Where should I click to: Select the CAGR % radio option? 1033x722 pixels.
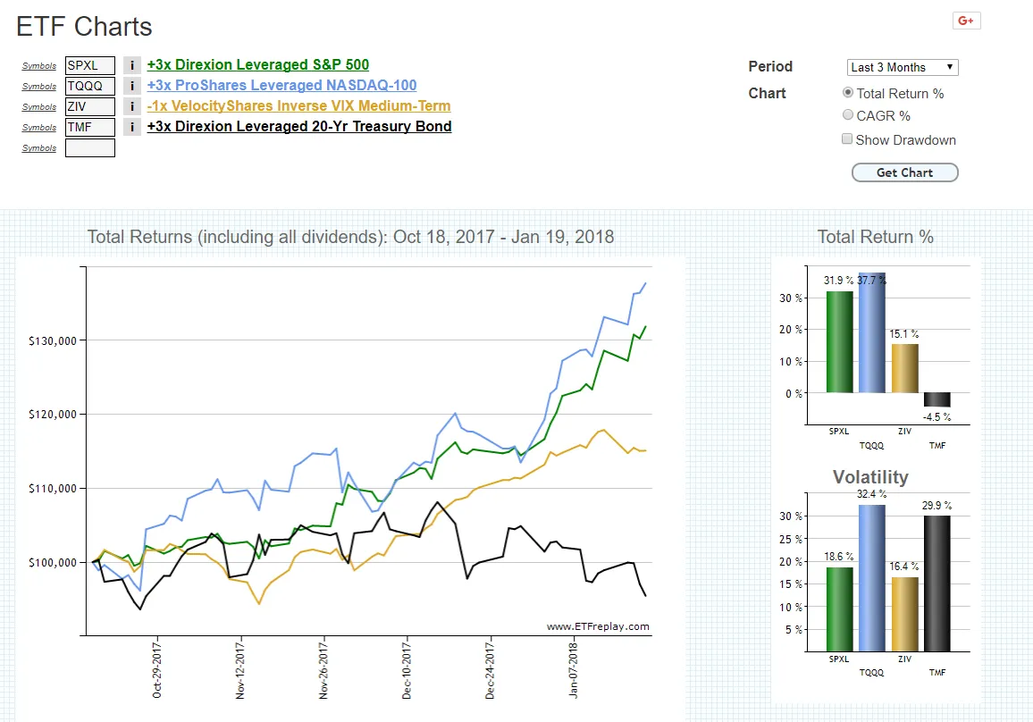click(848, 114)
